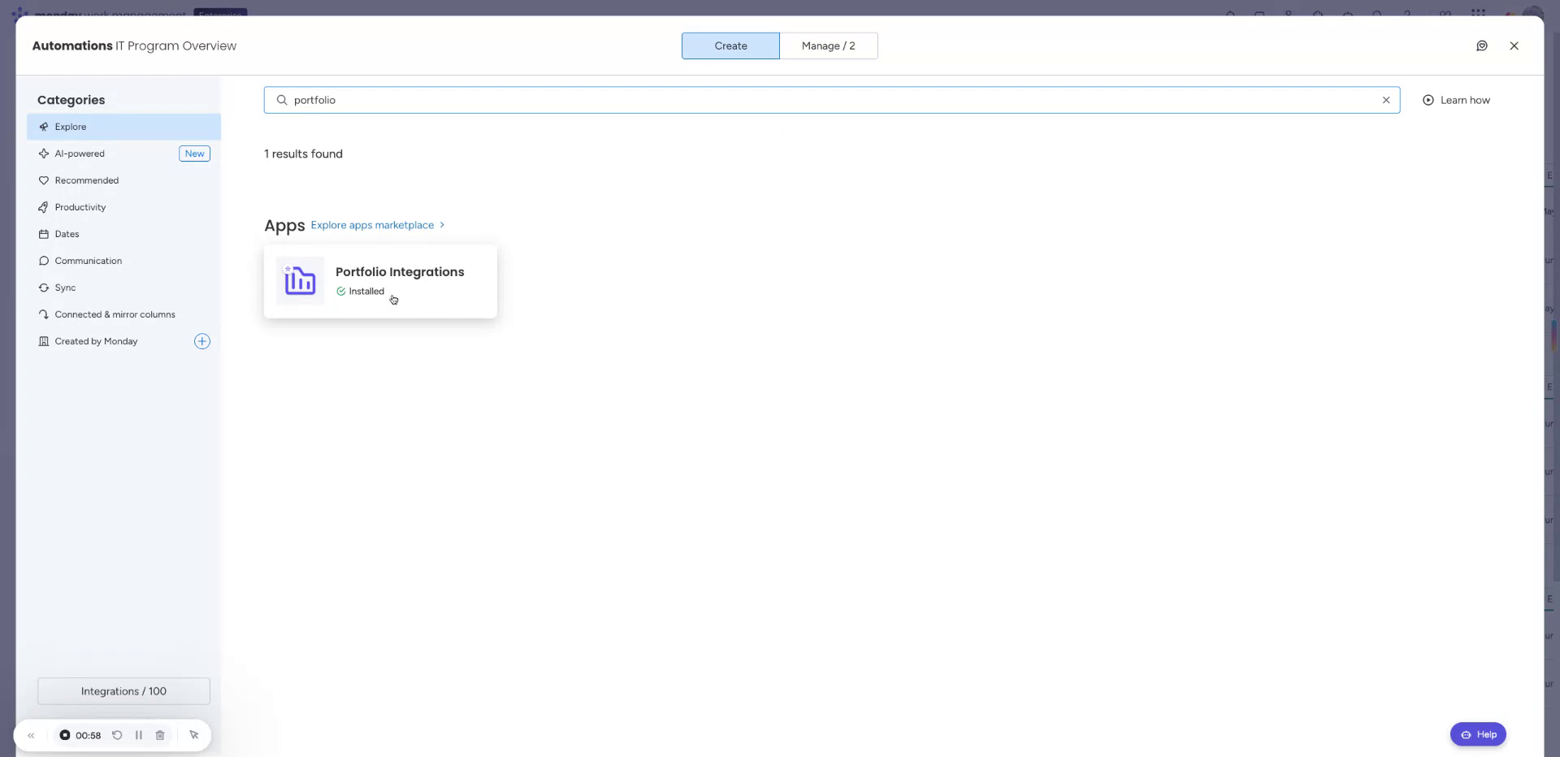Clear the portfolio search query
The image size is (1560, 757).
click(1386, 99)
